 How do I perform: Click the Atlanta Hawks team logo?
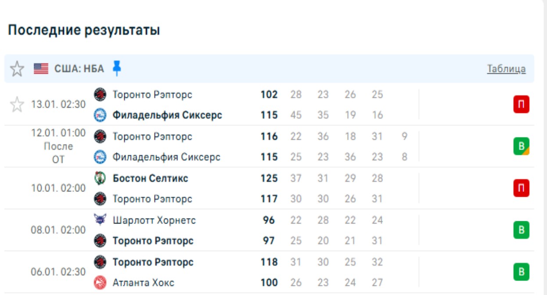pyautogui.click(x=100, y=283)
